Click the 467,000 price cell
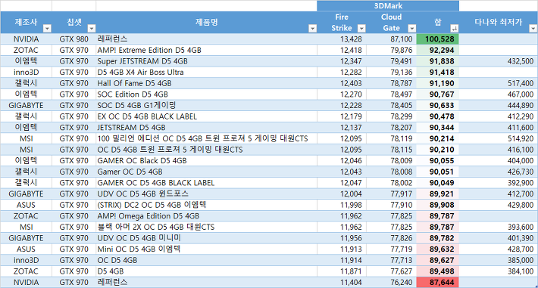Screen dimensions: 538x288 tap(499, 94)
